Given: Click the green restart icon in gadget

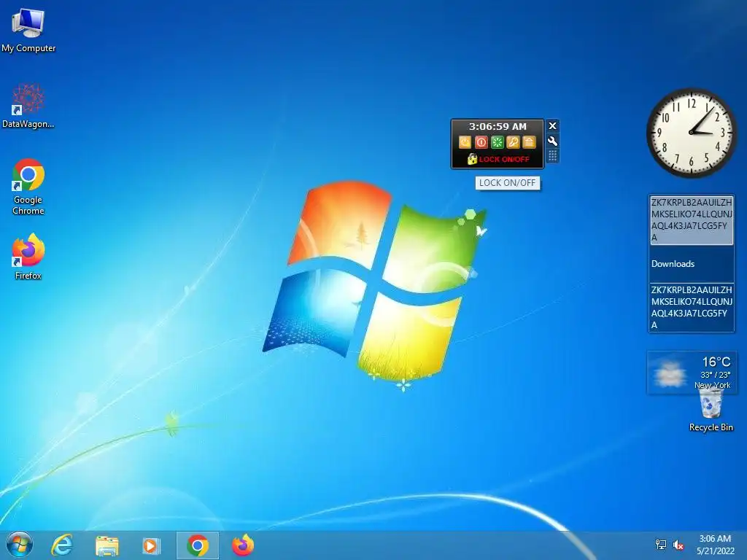Looking at the screenshot, I should coord(498,142).
